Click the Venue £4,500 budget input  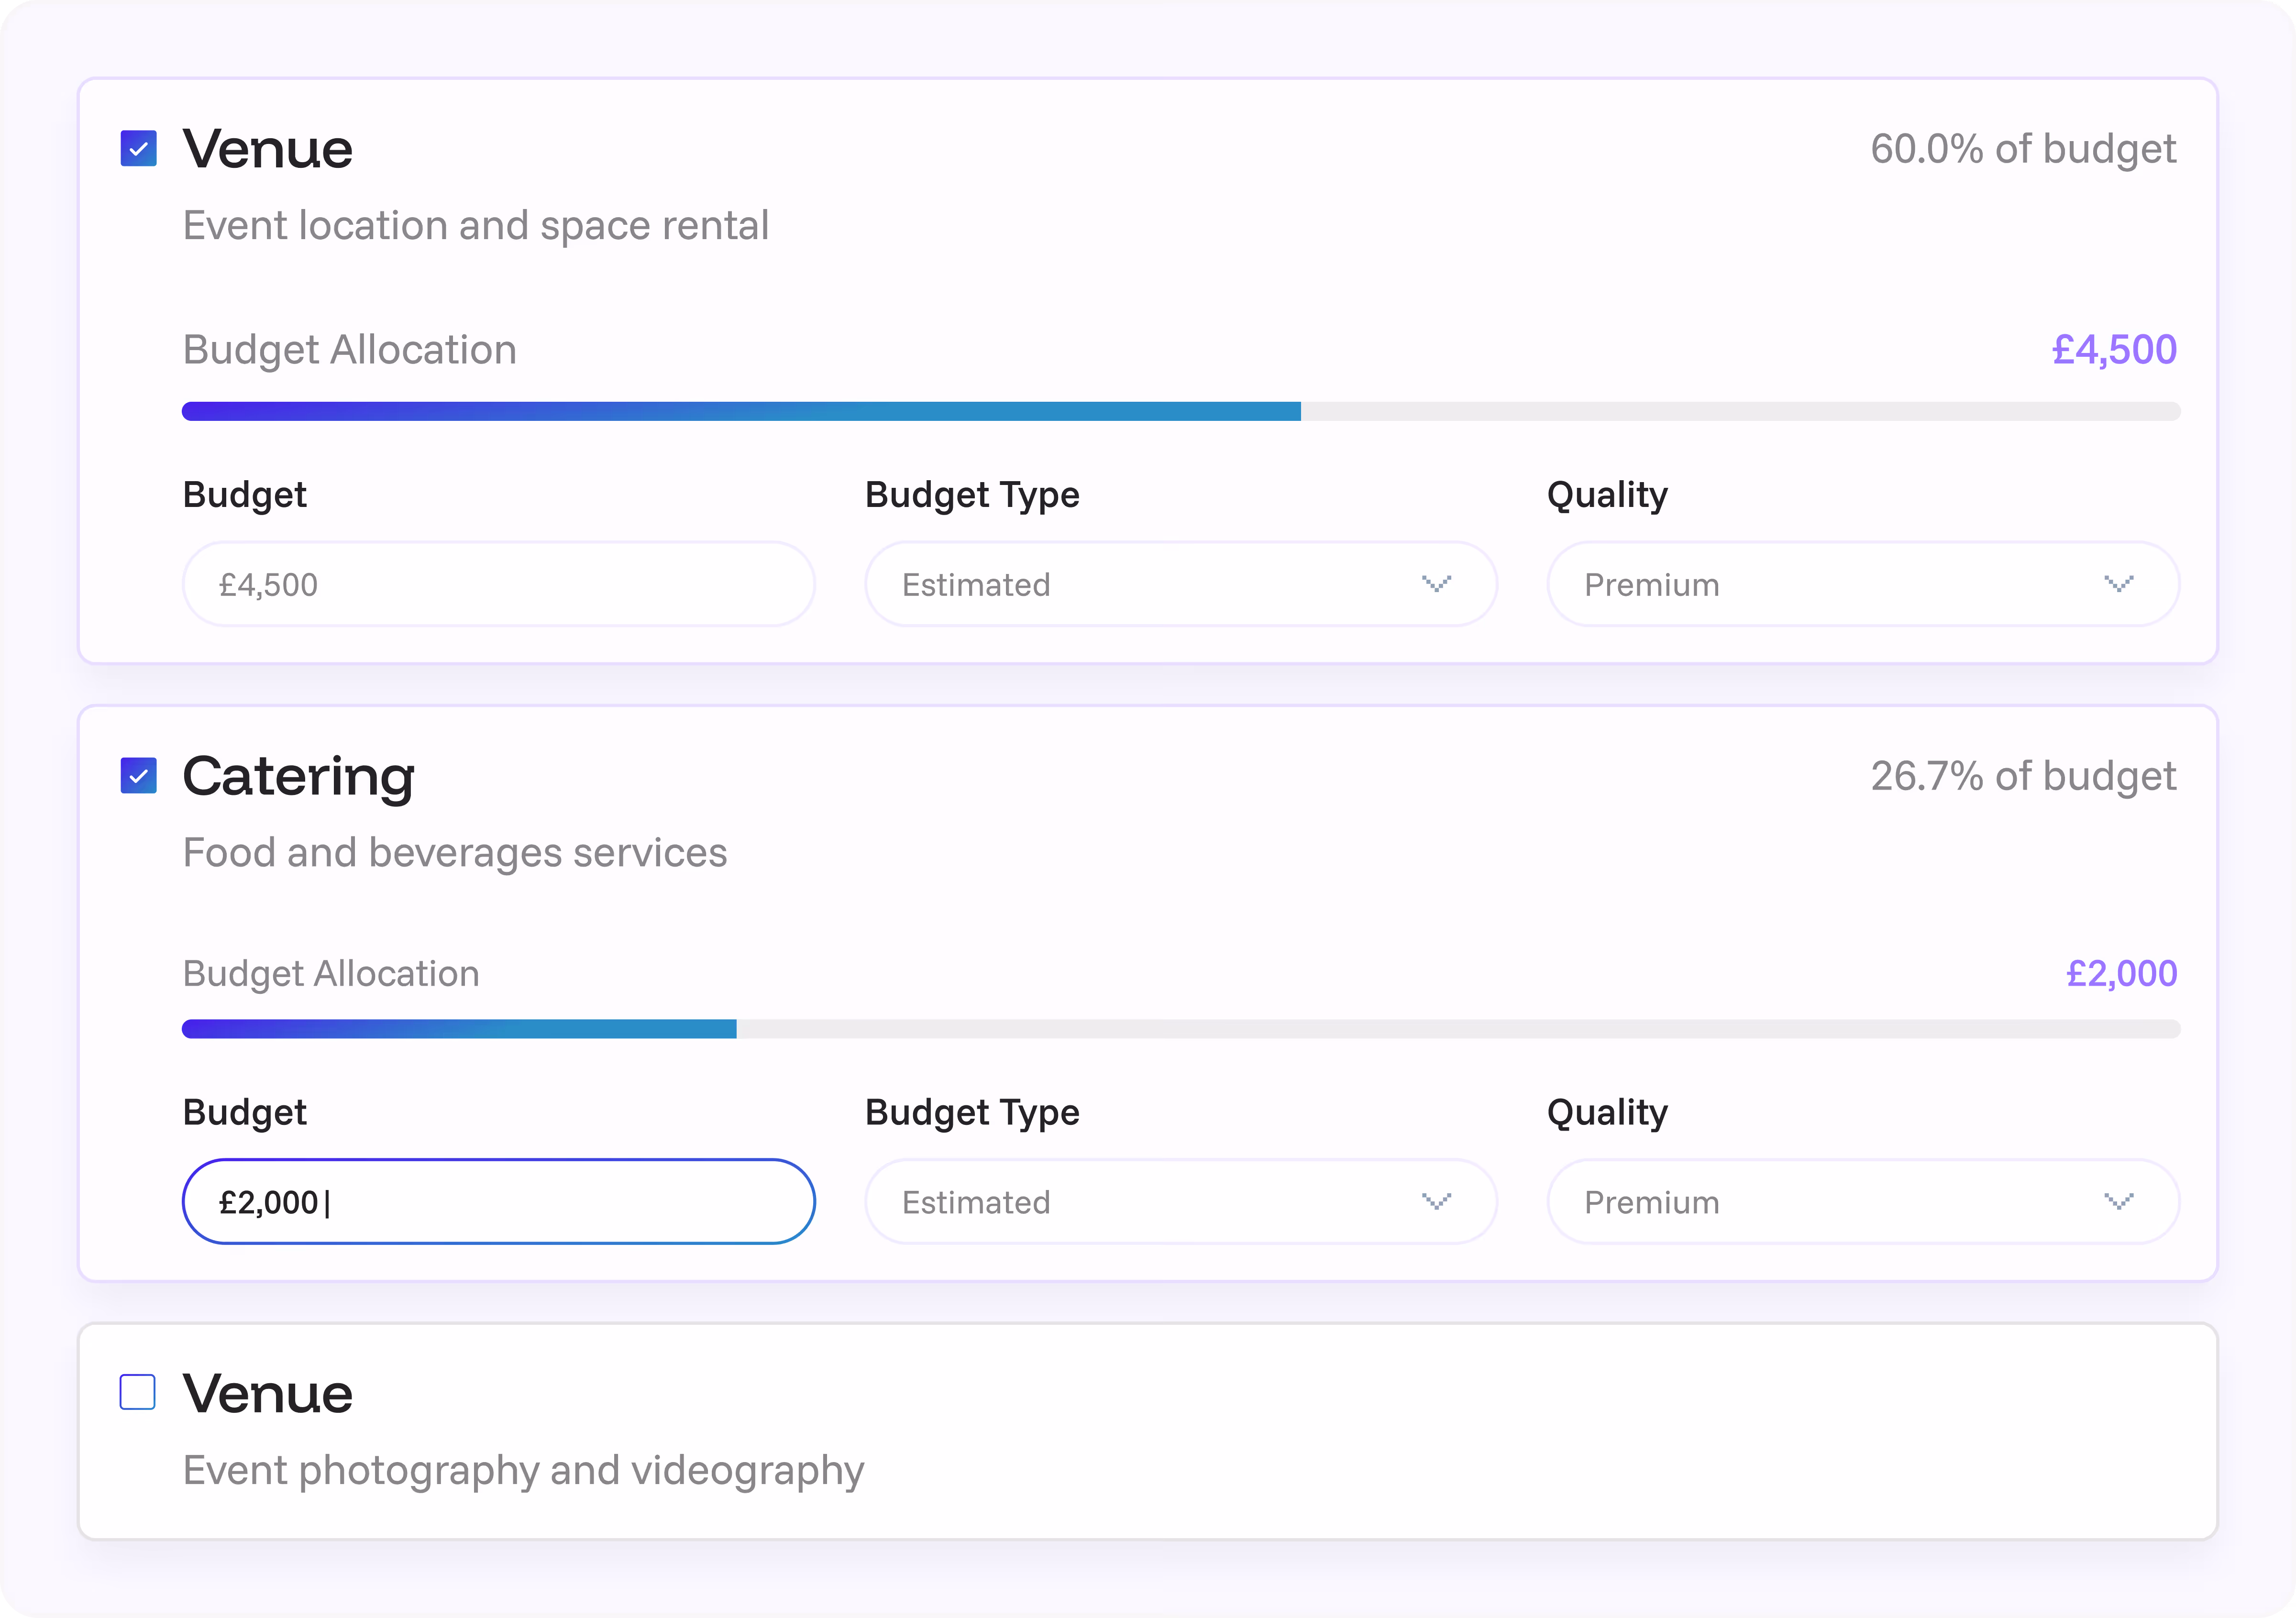coord(498,584)
